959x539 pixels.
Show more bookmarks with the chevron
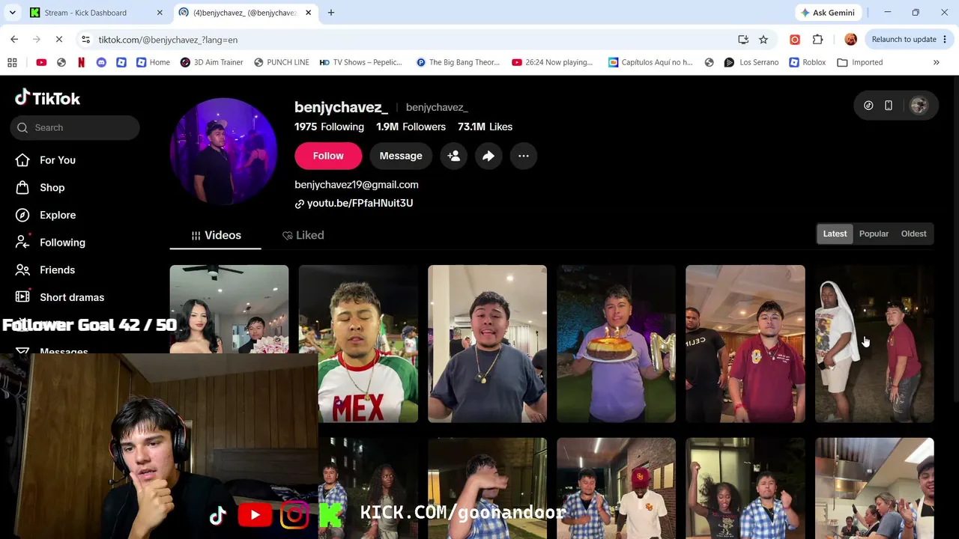click(936, 63)
